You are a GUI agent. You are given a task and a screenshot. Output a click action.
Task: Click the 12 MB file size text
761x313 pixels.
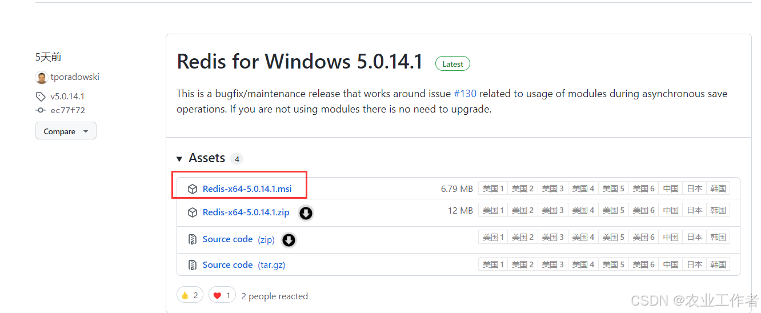point(460,211)
